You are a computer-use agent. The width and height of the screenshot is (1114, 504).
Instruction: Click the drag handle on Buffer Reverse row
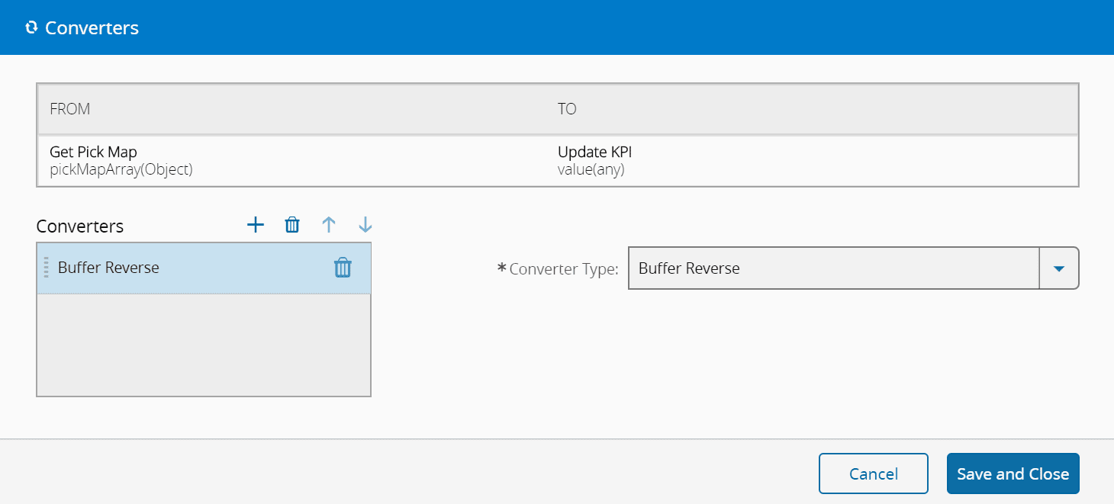point(46,268)
